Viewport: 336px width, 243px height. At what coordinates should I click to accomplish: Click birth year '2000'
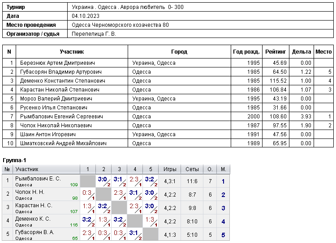pos(254,117)
